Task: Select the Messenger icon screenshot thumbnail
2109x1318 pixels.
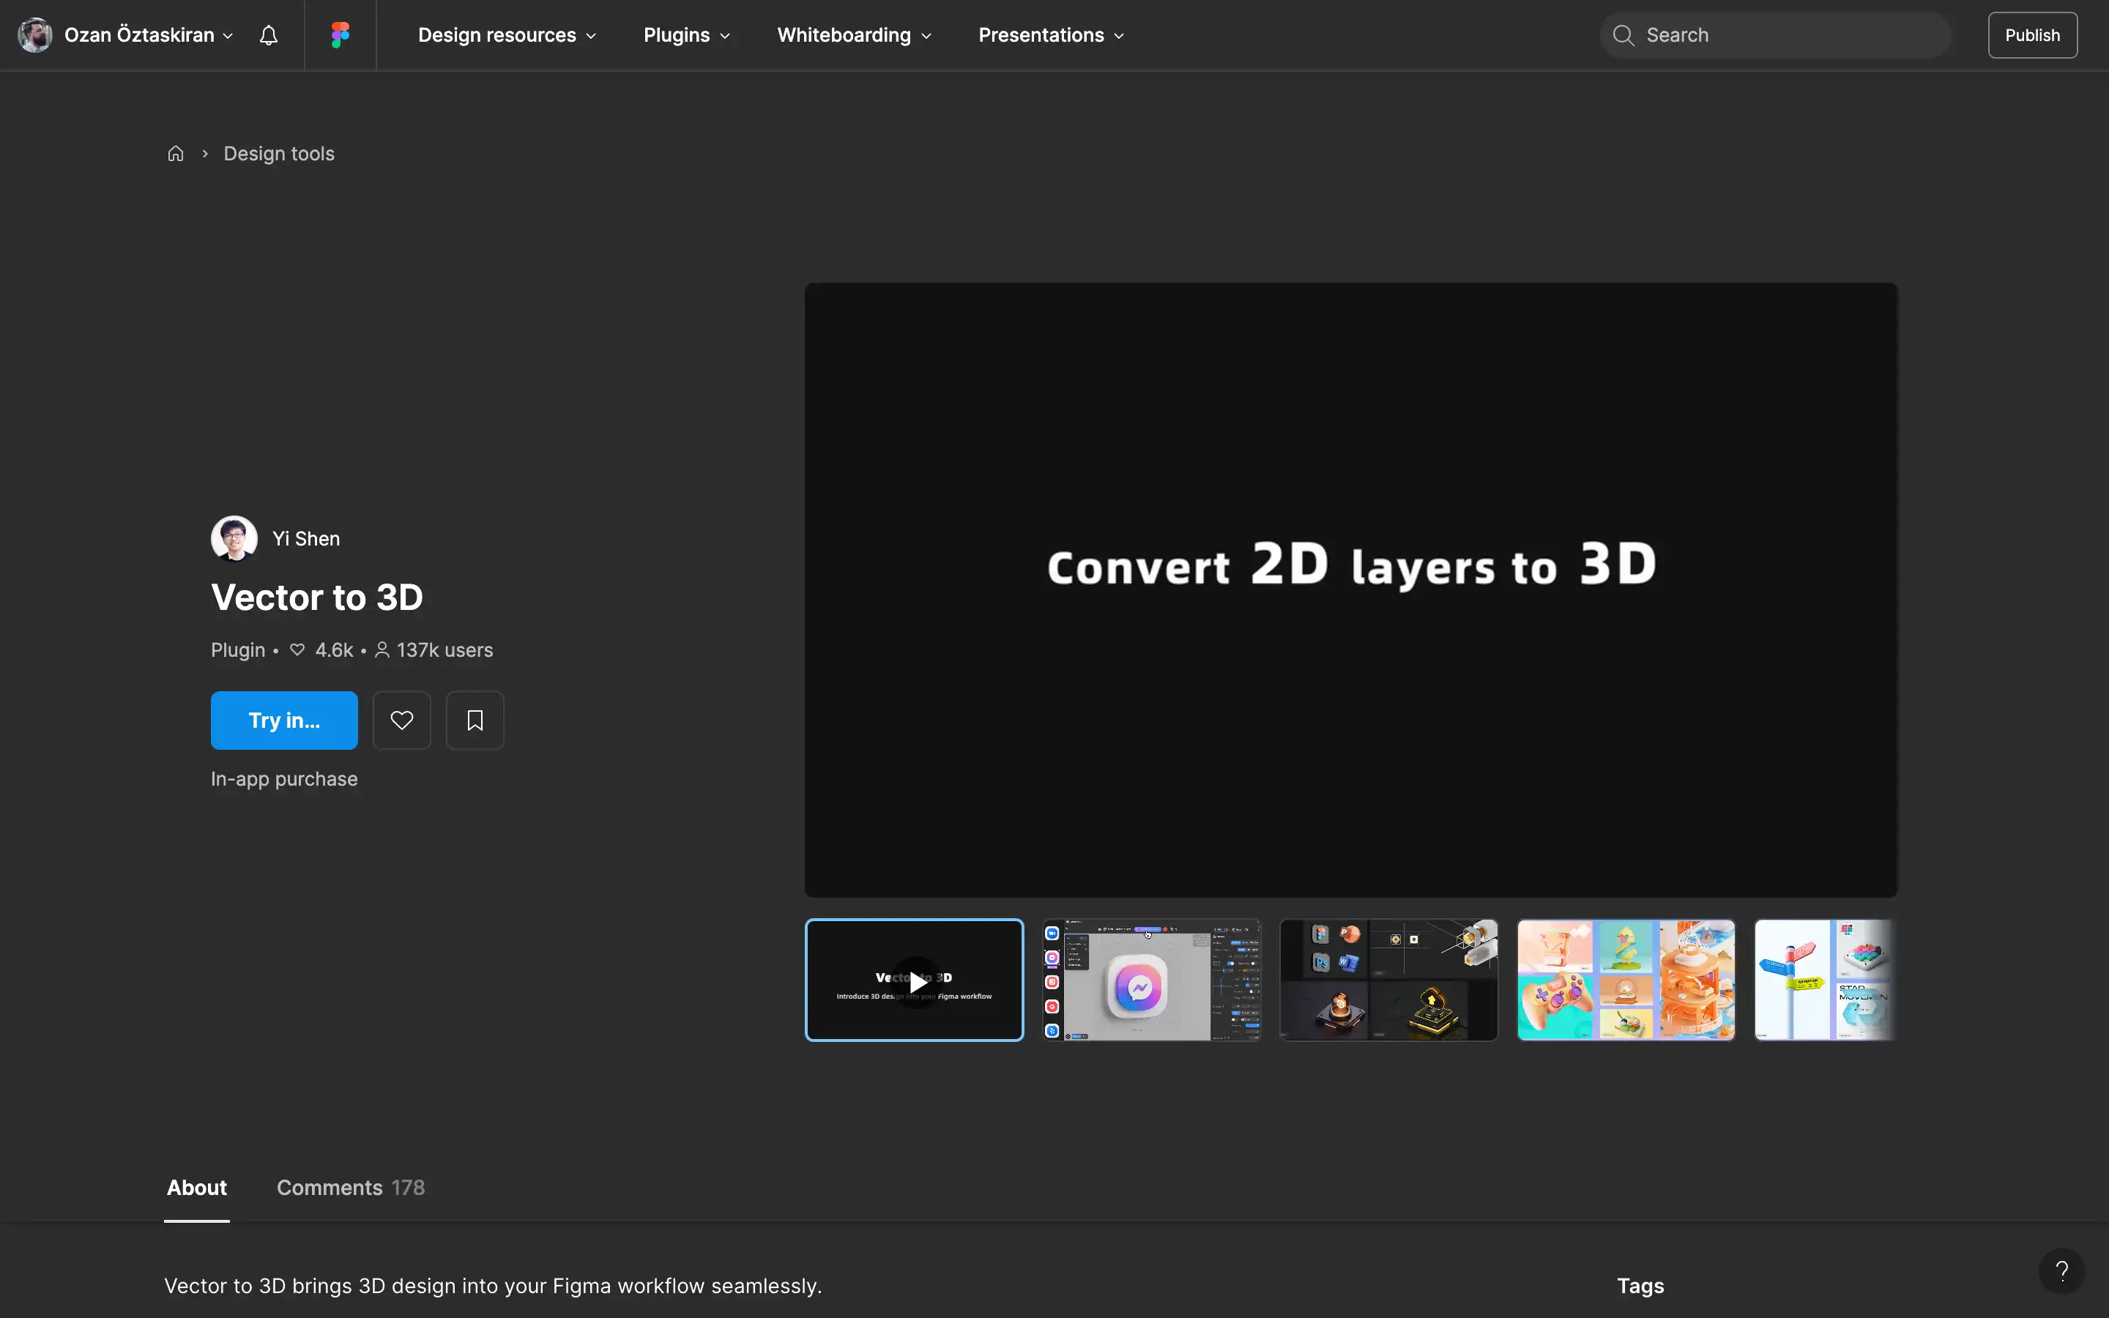Action: (1151, 980)
